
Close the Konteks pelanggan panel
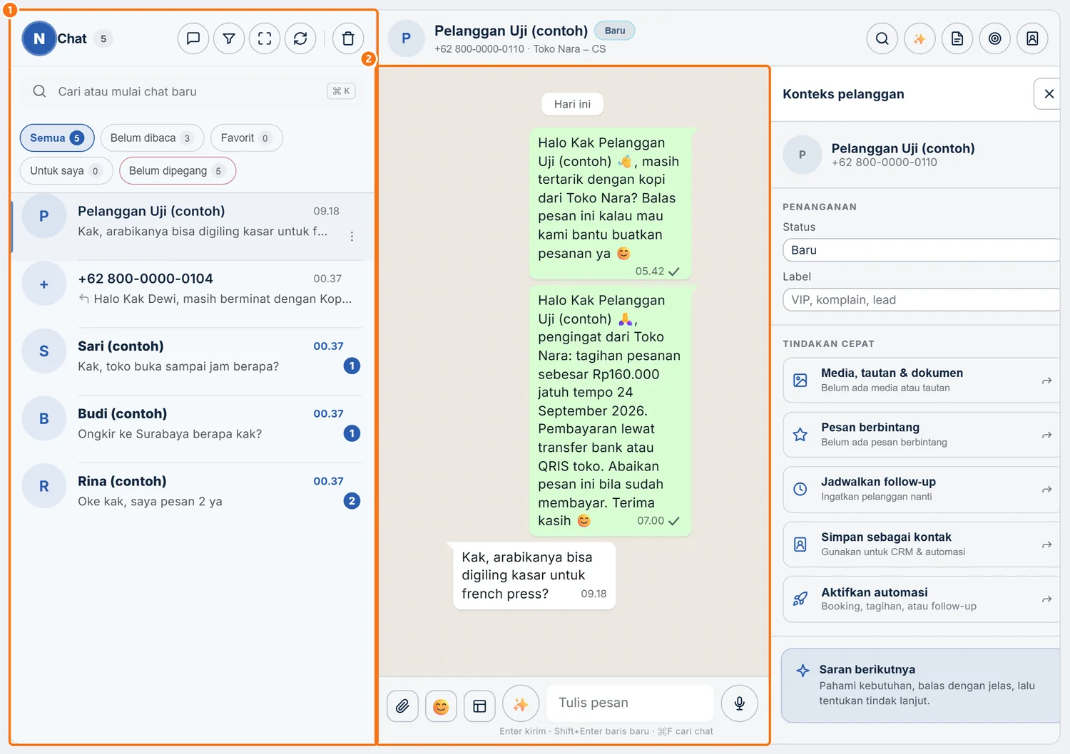pyautogui.click(x=1049, y=94)
